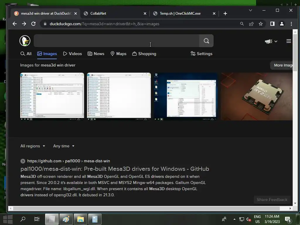
Task: Open the Paint app taskbar icon
Action: pos(66,219)
